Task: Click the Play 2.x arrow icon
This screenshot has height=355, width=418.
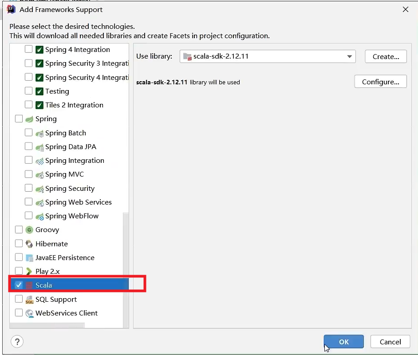Action: [x=29, y=271]
